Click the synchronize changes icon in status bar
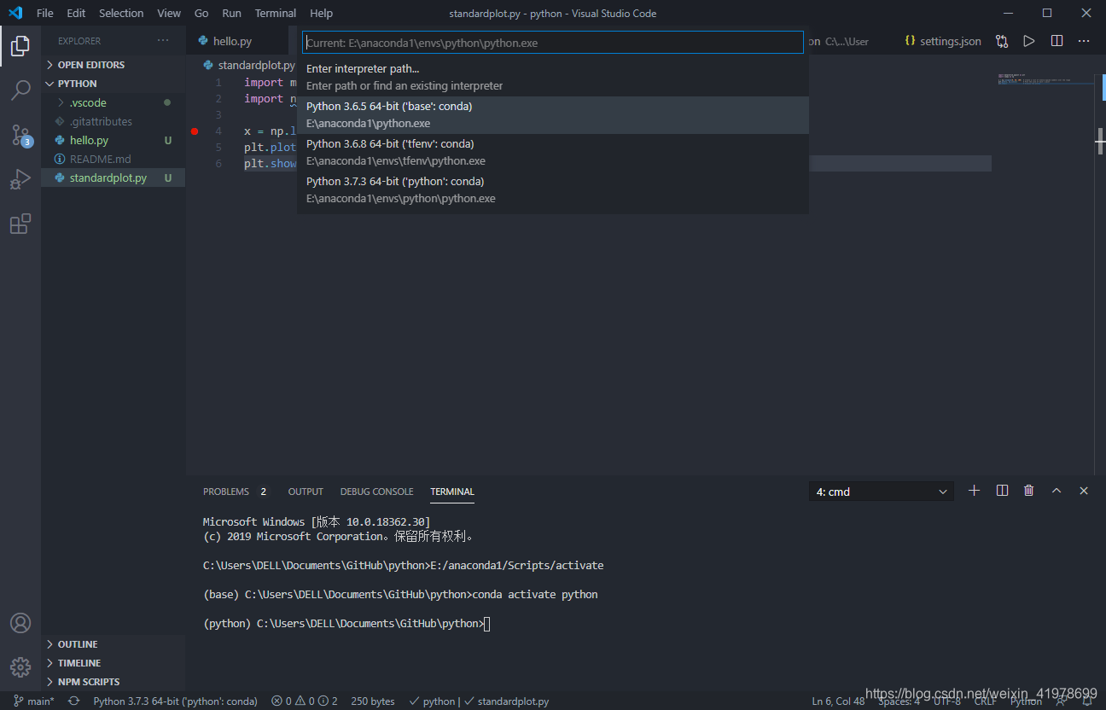Viewport: 1106px width, 710px height. tap(74, 701)
